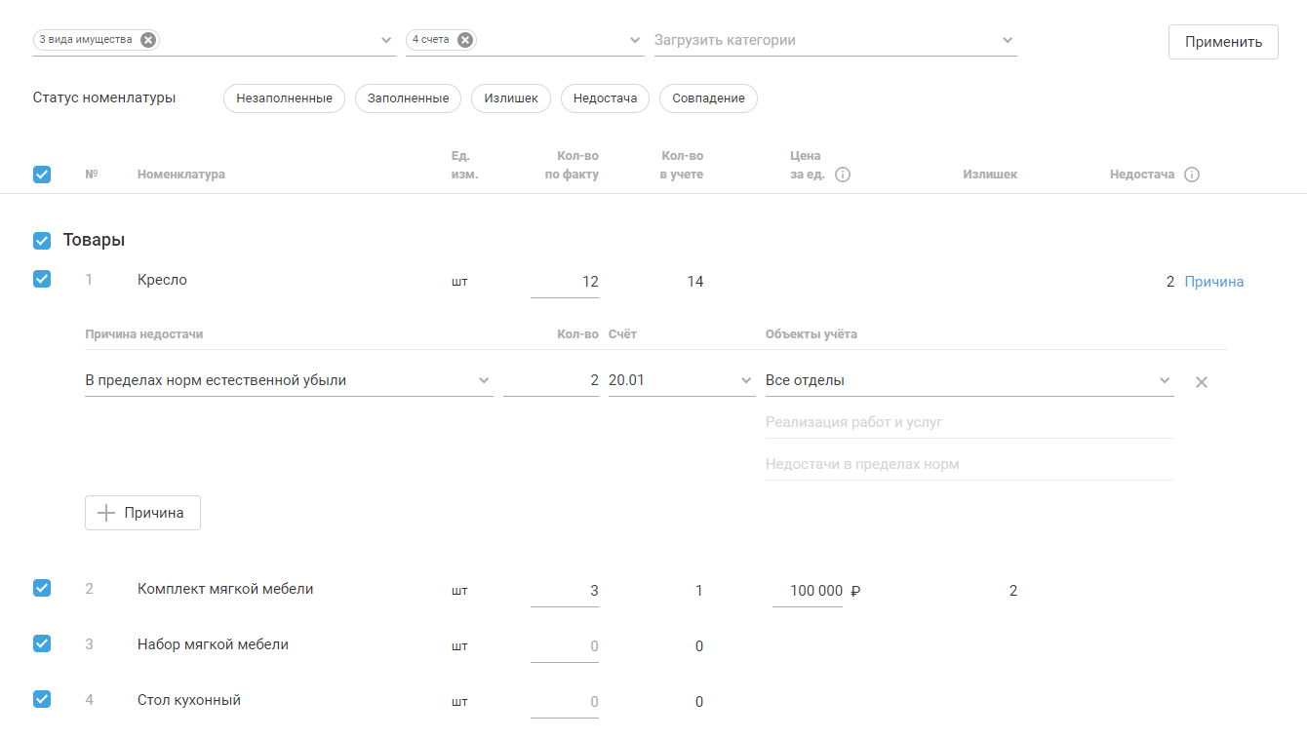Select the 'Недостача' status filter
Viewport: 1307px width, 739px height.
[605, 98]
